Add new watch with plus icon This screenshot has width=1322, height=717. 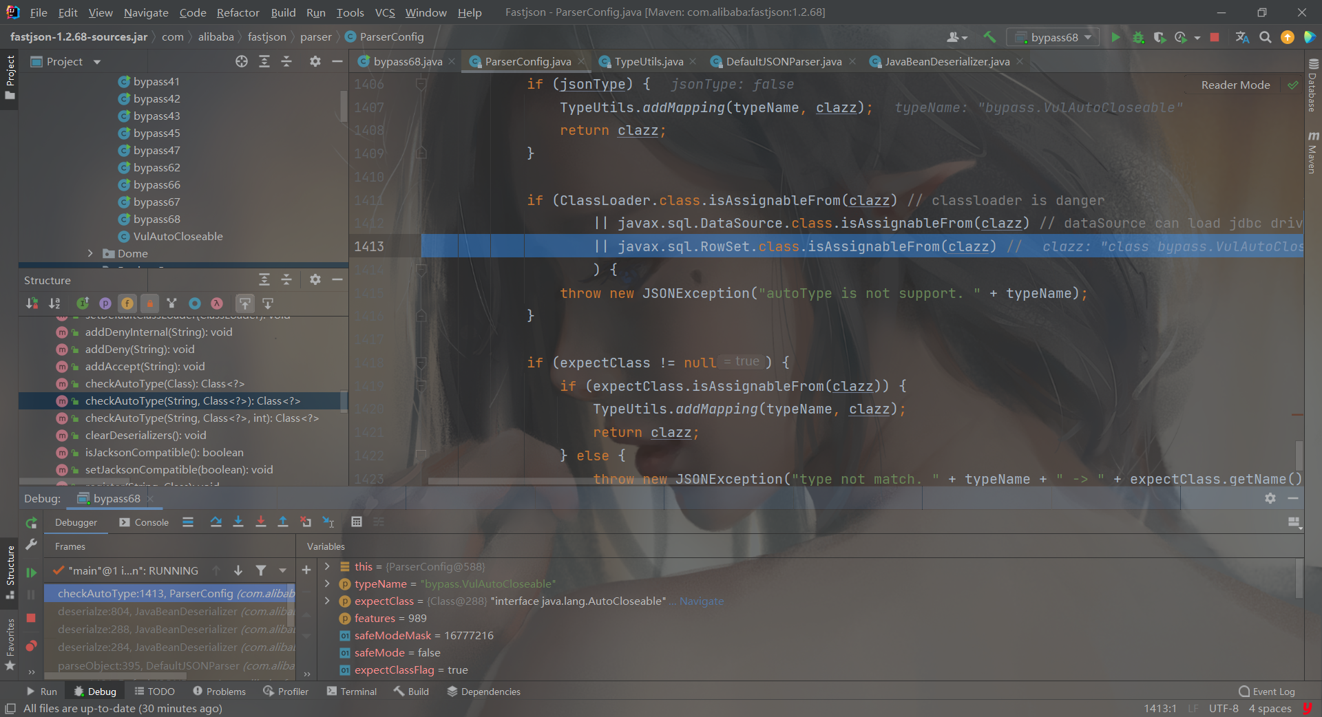coord(306,570)
